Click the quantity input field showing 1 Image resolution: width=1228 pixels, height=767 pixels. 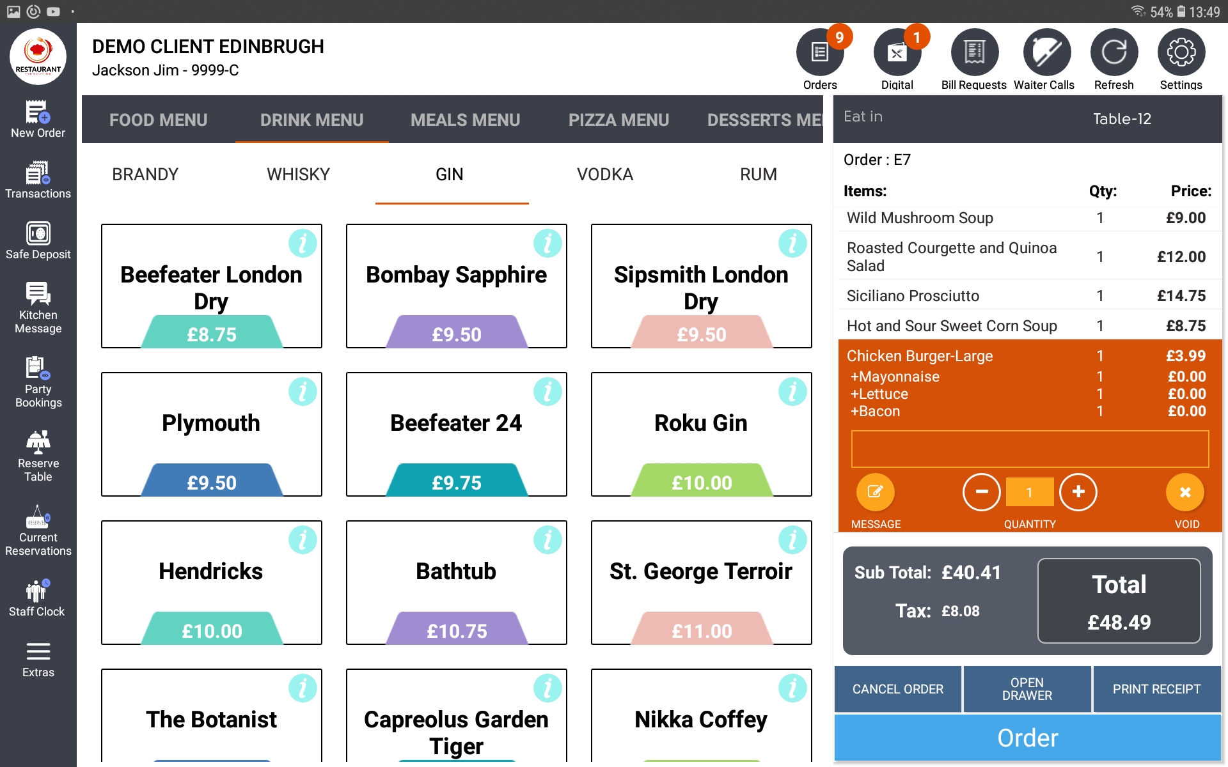[1029, 492]
